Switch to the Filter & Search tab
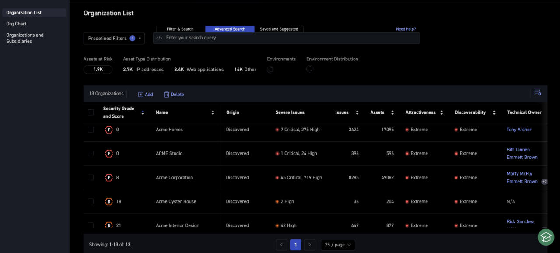 pyautogui.click(x=180, y=29)
